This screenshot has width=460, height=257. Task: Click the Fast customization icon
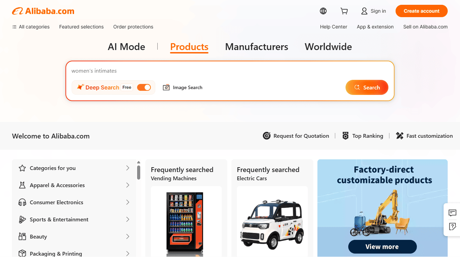(399, 136)
